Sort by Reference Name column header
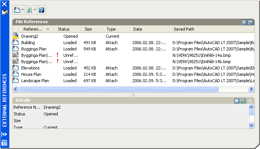 37,29
